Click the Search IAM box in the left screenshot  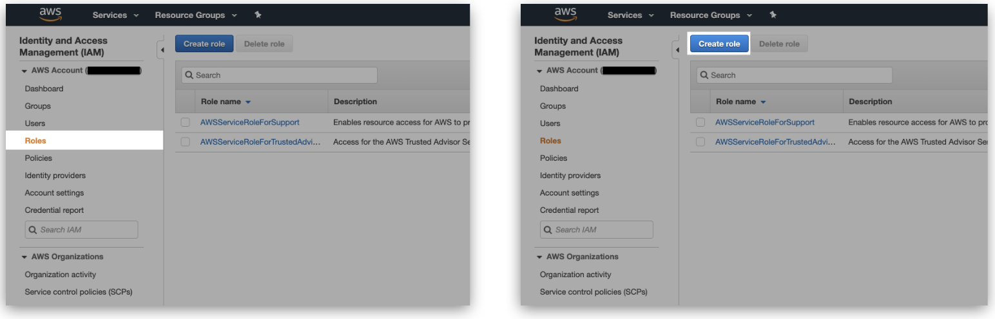[x=81, y=230]
